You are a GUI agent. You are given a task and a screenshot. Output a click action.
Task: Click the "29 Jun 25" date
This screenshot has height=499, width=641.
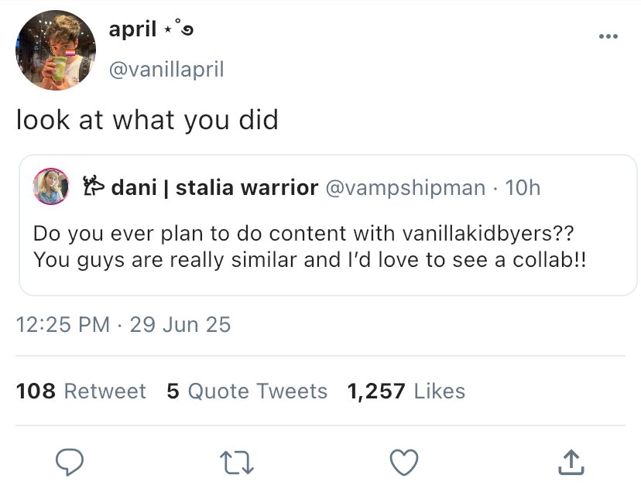click(180, 324)
